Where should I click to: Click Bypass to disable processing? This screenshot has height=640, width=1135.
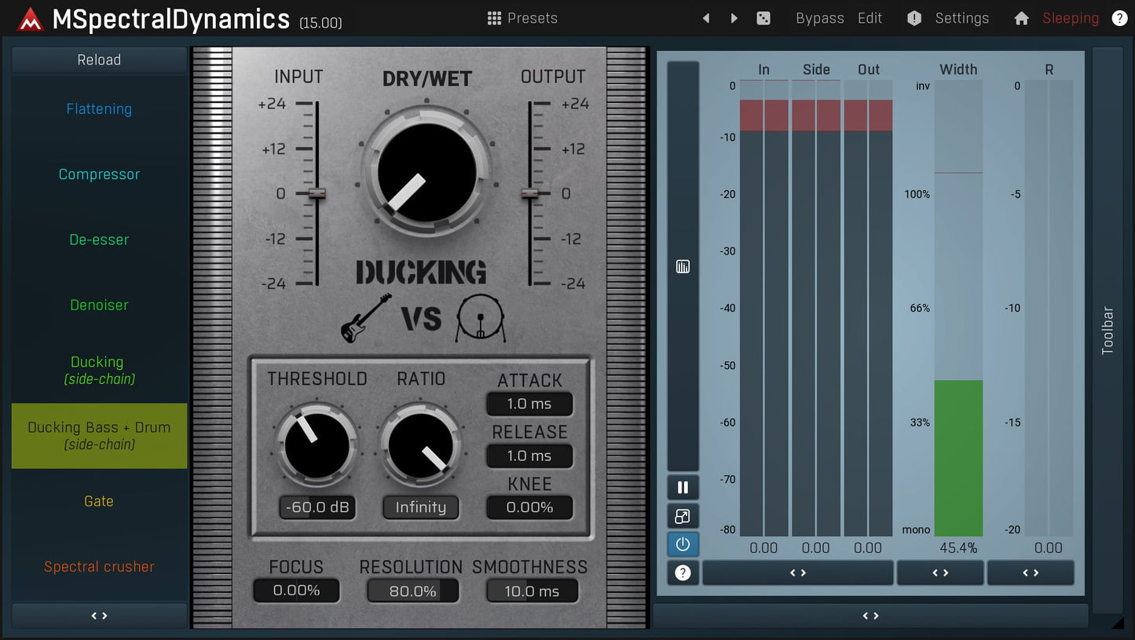pyautogui.click(x=820, y=17)
